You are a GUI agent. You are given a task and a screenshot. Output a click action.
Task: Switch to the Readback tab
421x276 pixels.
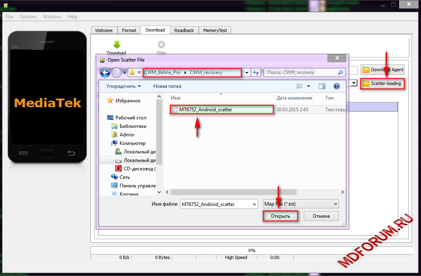tap(184, 30)
